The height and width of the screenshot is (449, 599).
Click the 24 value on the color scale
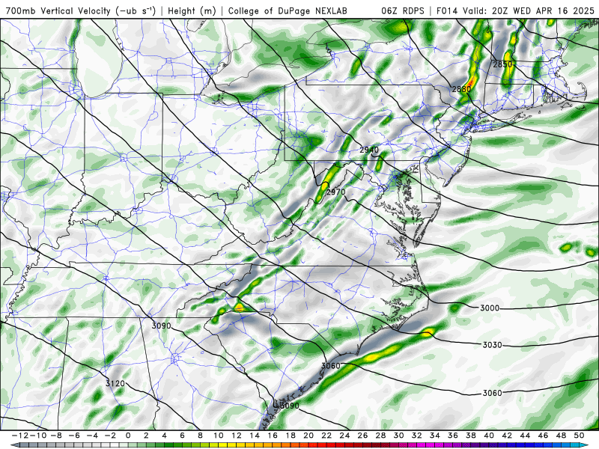344,436
